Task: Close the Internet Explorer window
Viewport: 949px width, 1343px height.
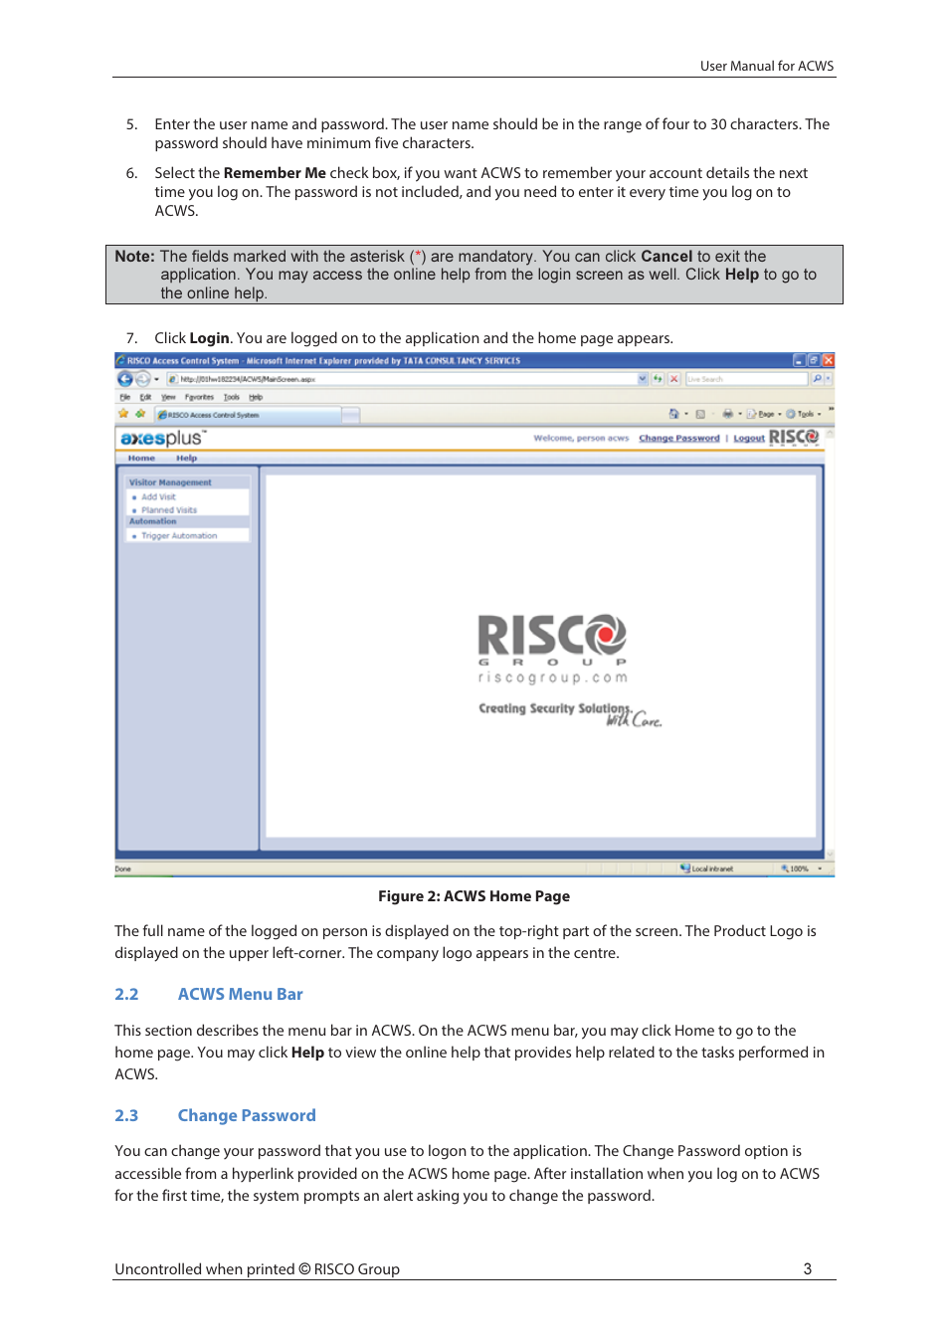Action: [x=829, y=360]
